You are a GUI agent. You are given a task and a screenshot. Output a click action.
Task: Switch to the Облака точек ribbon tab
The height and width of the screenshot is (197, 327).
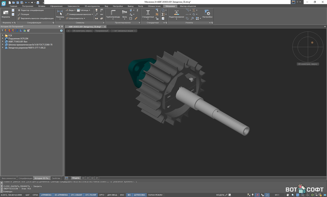155,6
